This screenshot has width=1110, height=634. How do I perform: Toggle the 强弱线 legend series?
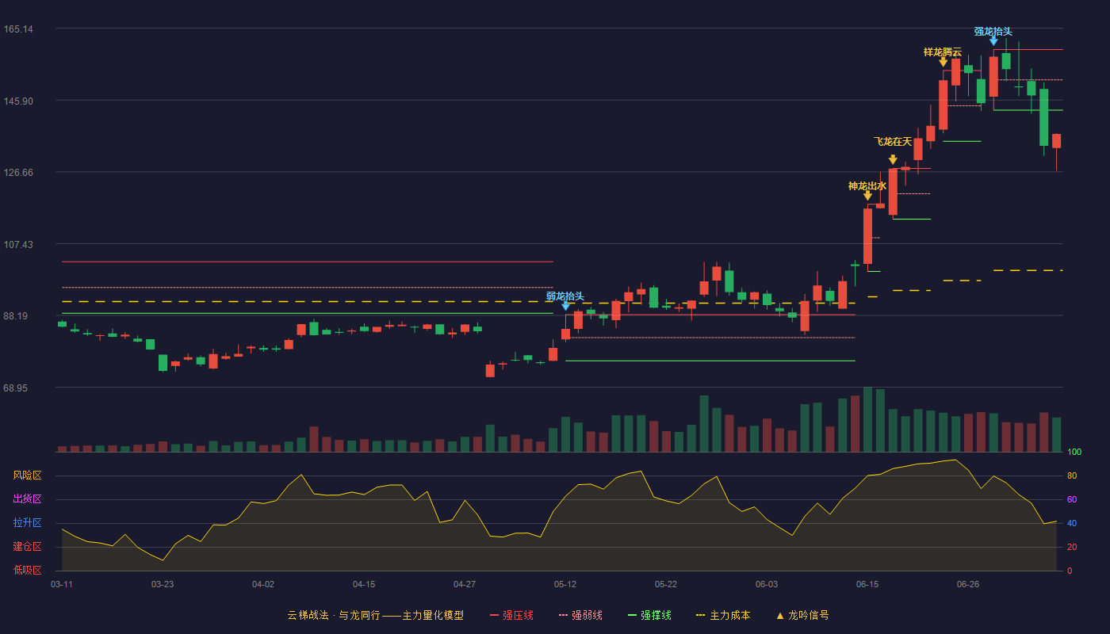pyautogui.click(x=580, y=615)
